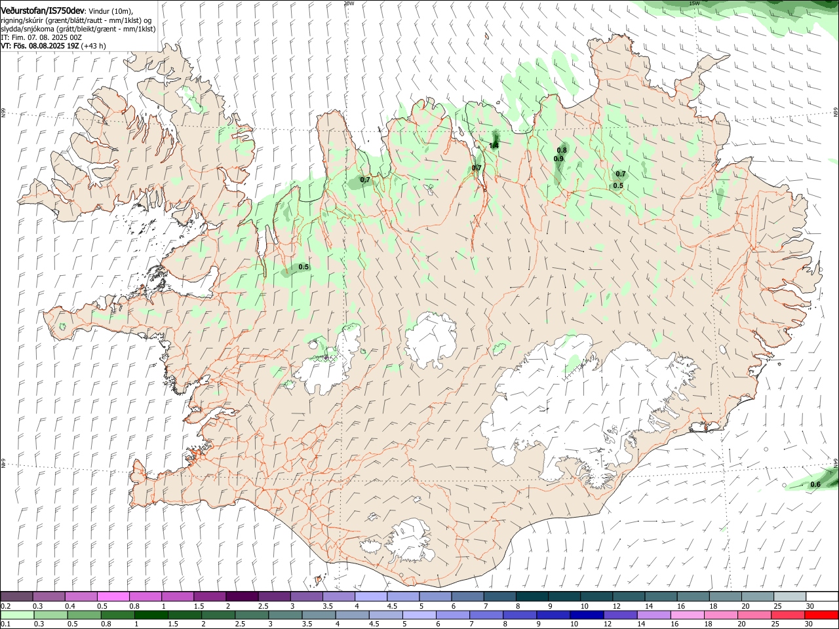Click the initial time line 'IT: Fim. 07. 08. 2025 00Z'

41,37
